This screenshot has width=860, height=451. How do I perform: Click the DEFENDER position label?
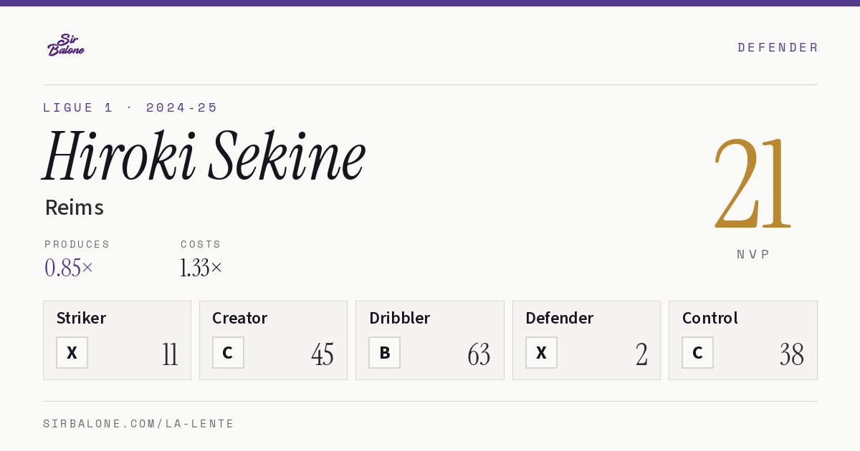click(778, 47)
